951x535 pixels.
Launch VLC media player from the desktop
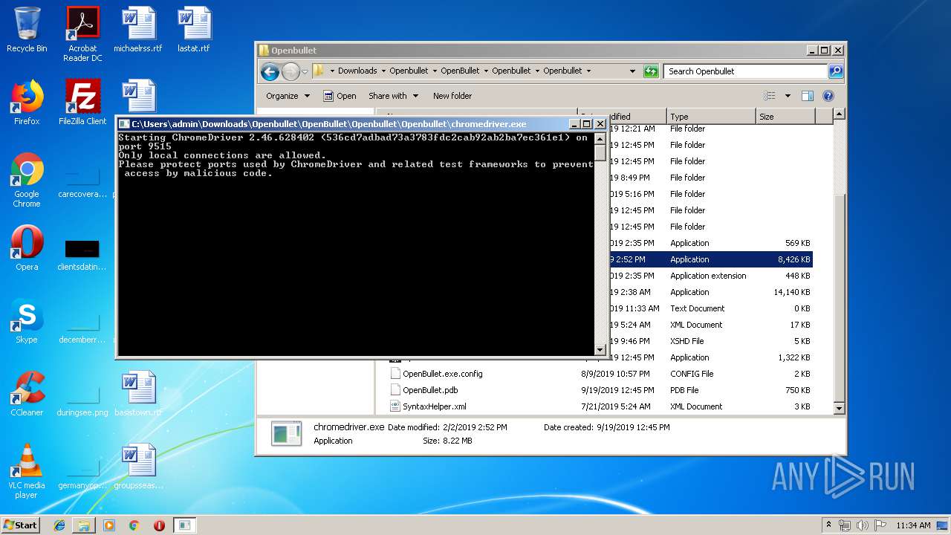(x=27, y=471)
